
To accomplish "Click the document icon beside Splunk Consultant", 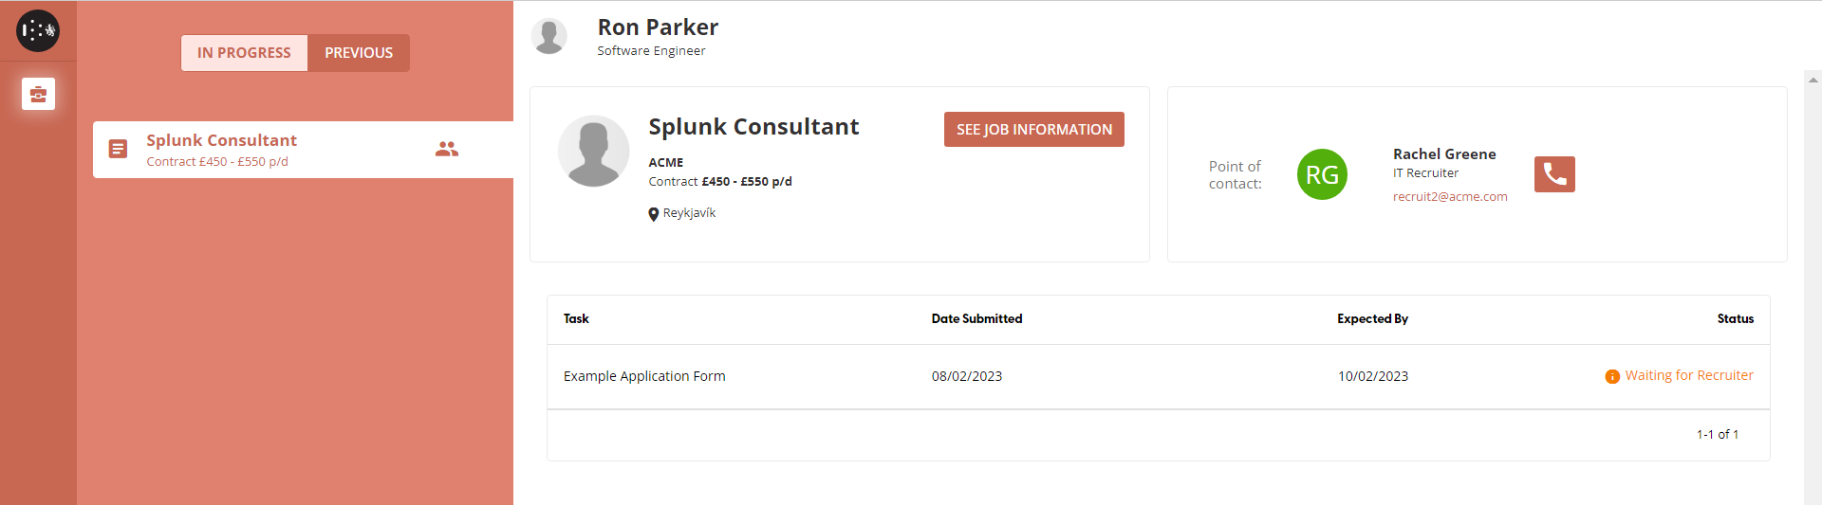I will [x=118, y=149].
